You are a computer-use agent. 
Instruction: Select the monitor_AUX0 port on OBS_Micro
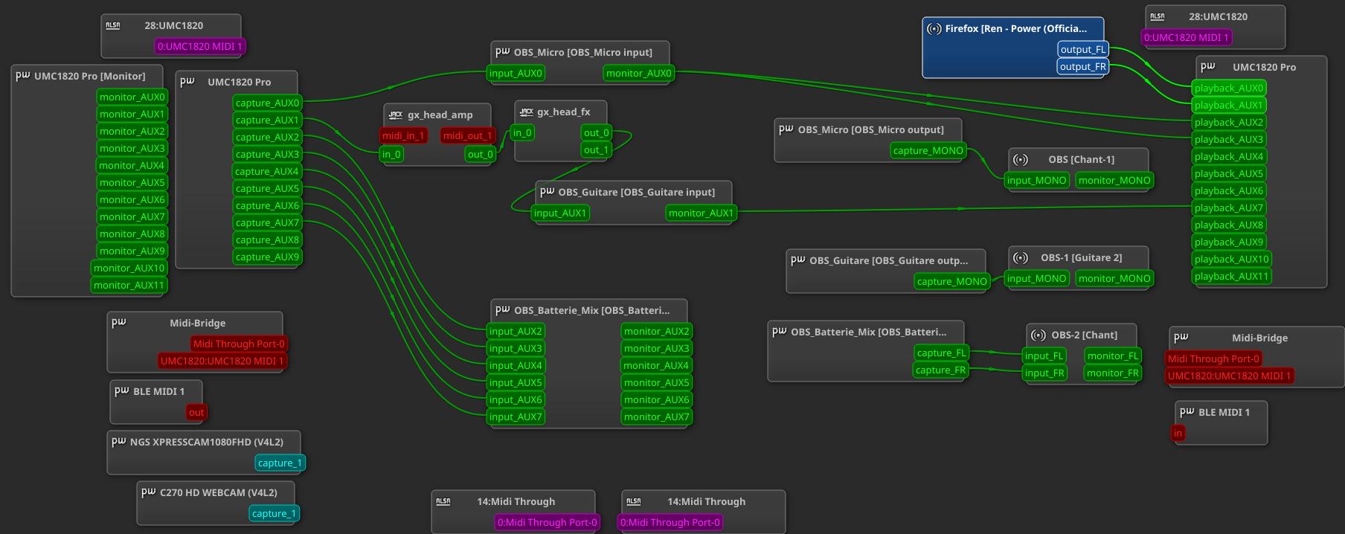pos(639,73)
